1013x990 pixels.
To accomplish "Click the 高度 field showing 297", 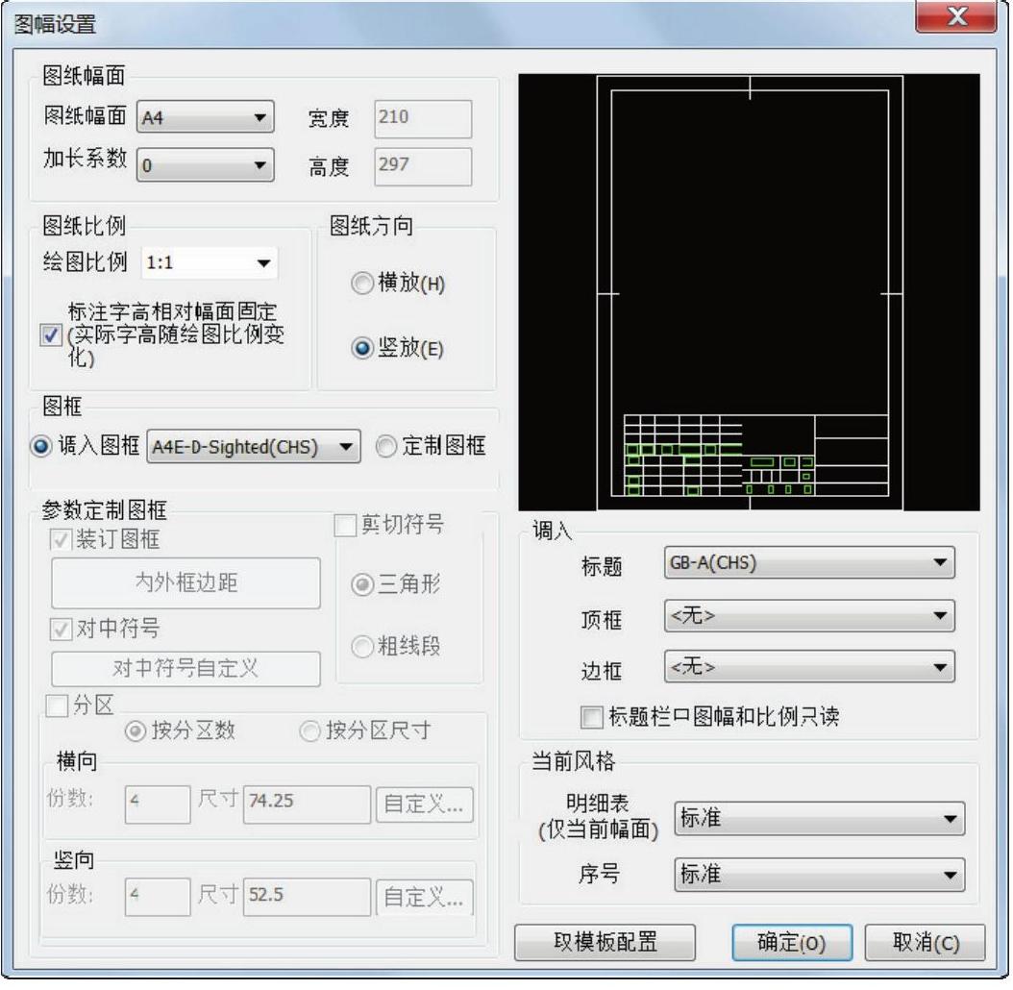I will 423,166.
